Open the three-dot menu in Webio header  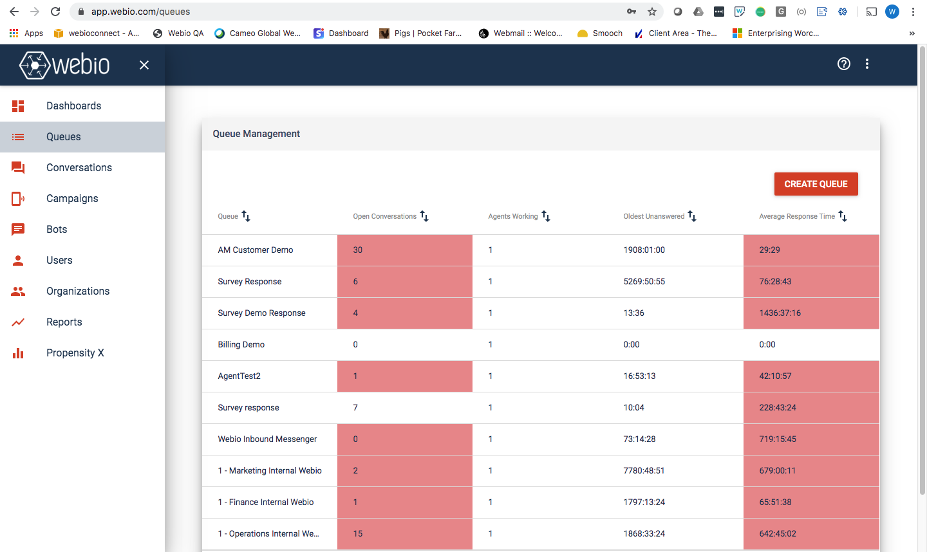(867, 64)
